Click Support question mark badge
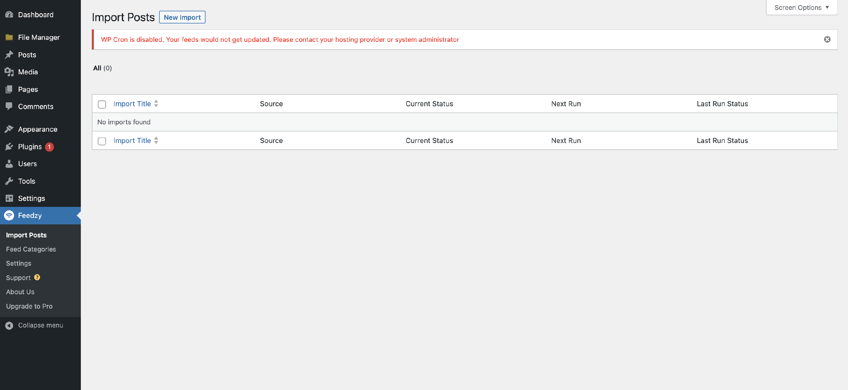The image size is (848, 390). [37, 277]
